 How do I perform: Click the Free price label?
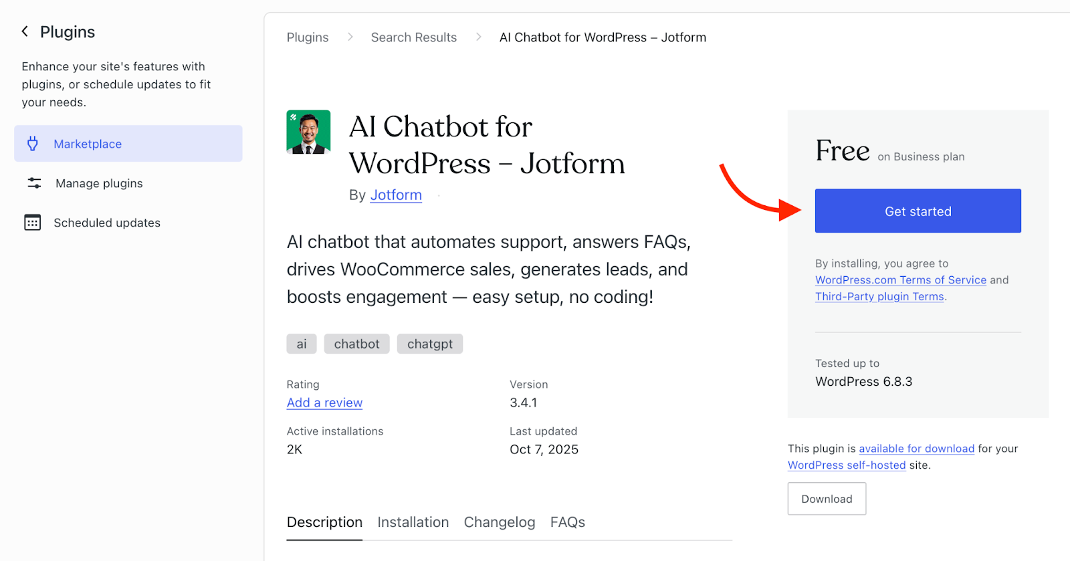click(x=843, y=150)
